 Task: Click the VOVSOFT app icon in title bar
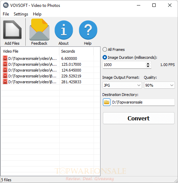pos(6,5)
